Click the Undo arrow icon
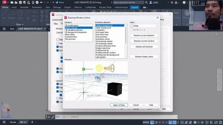223x125 pixels. [x=41, y=2]
